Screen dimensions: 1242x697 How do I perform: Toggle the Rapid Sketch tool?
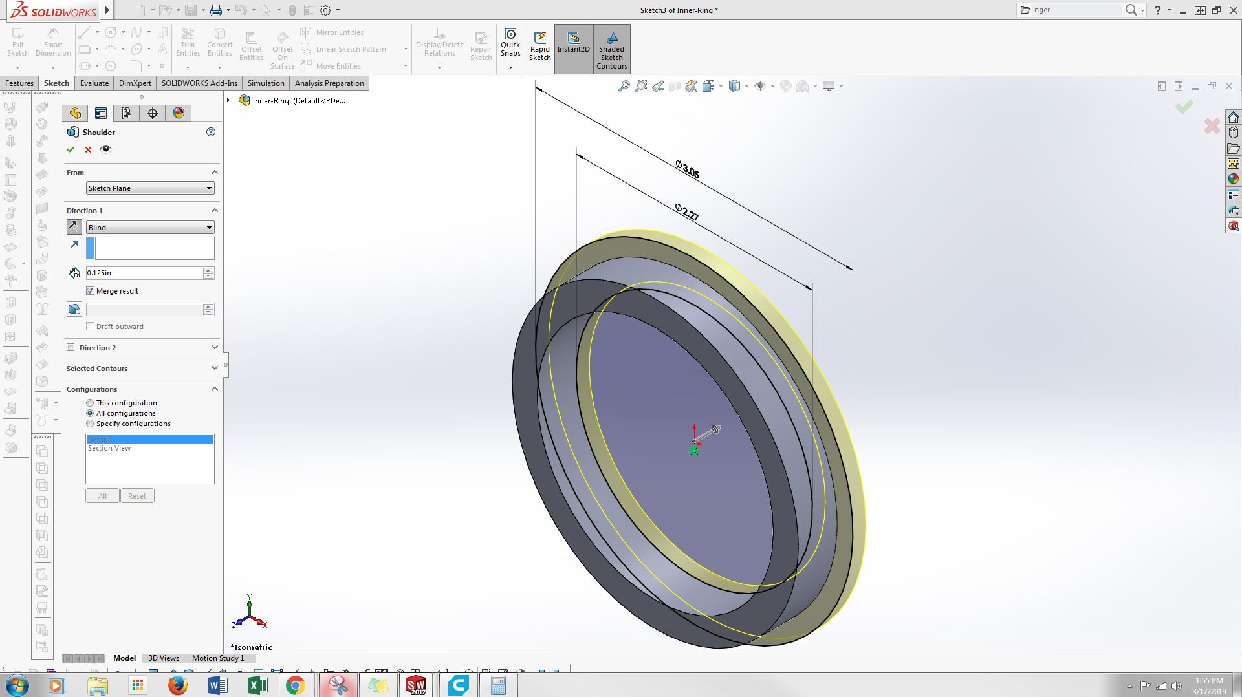click(540, 47)
